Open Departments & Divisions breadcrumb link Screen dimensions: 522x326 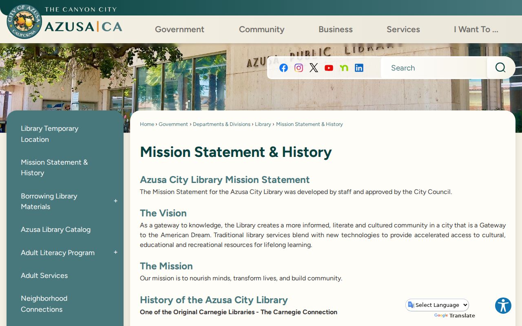[221, 124]
